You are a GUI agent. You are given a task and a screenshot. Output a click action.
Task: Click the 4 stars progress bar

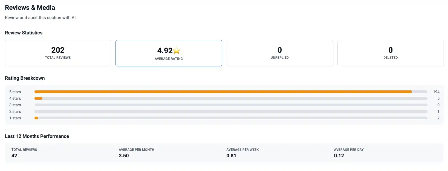(x=231, y=98)
